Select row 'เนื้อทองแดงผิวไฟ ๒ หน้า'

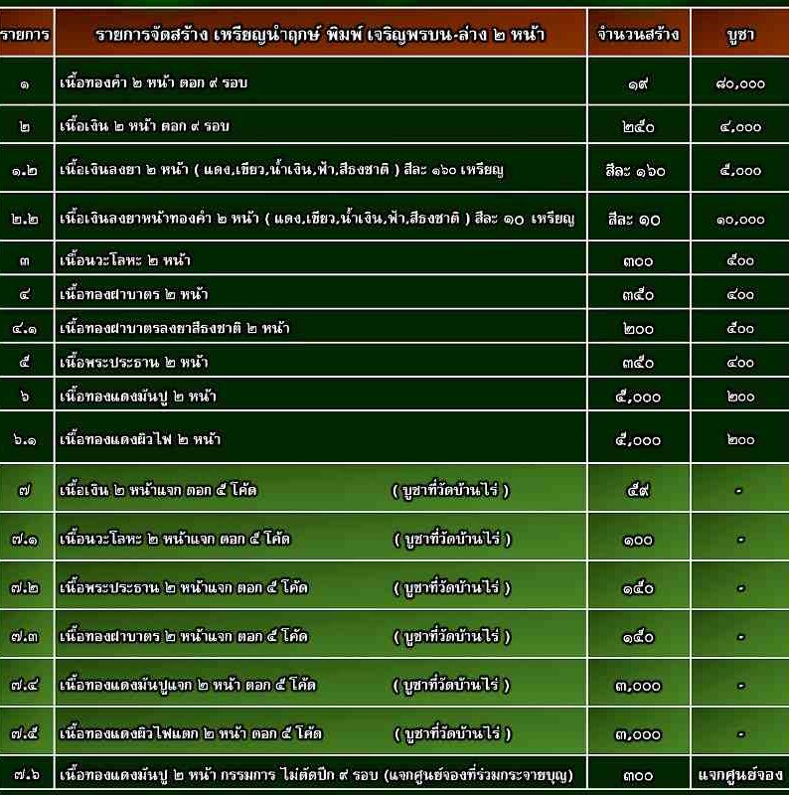pos(394,437)
